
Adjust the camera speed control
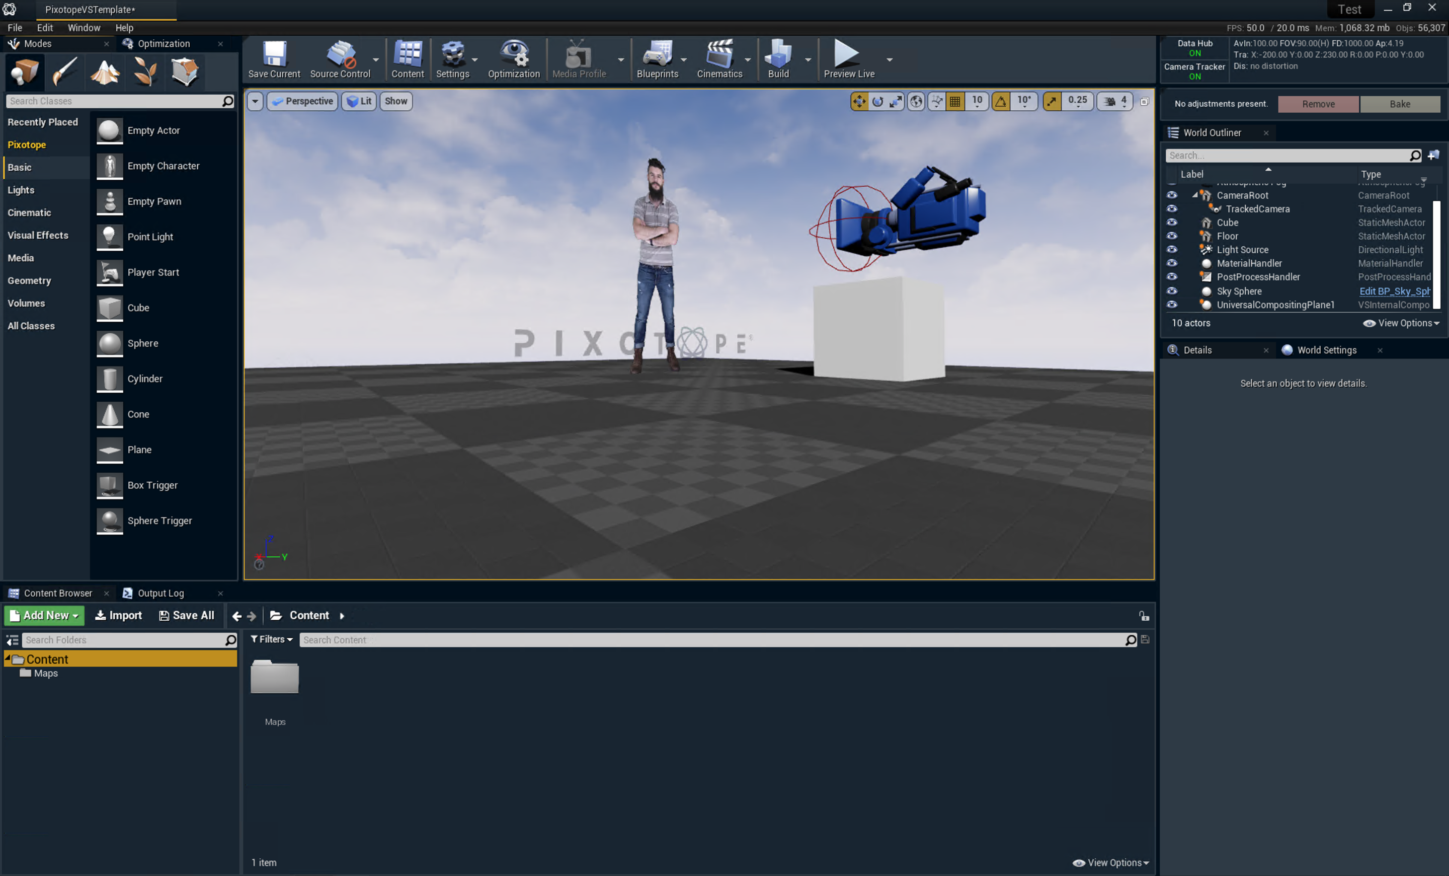pyautogui.click(x=1114, y=101)
